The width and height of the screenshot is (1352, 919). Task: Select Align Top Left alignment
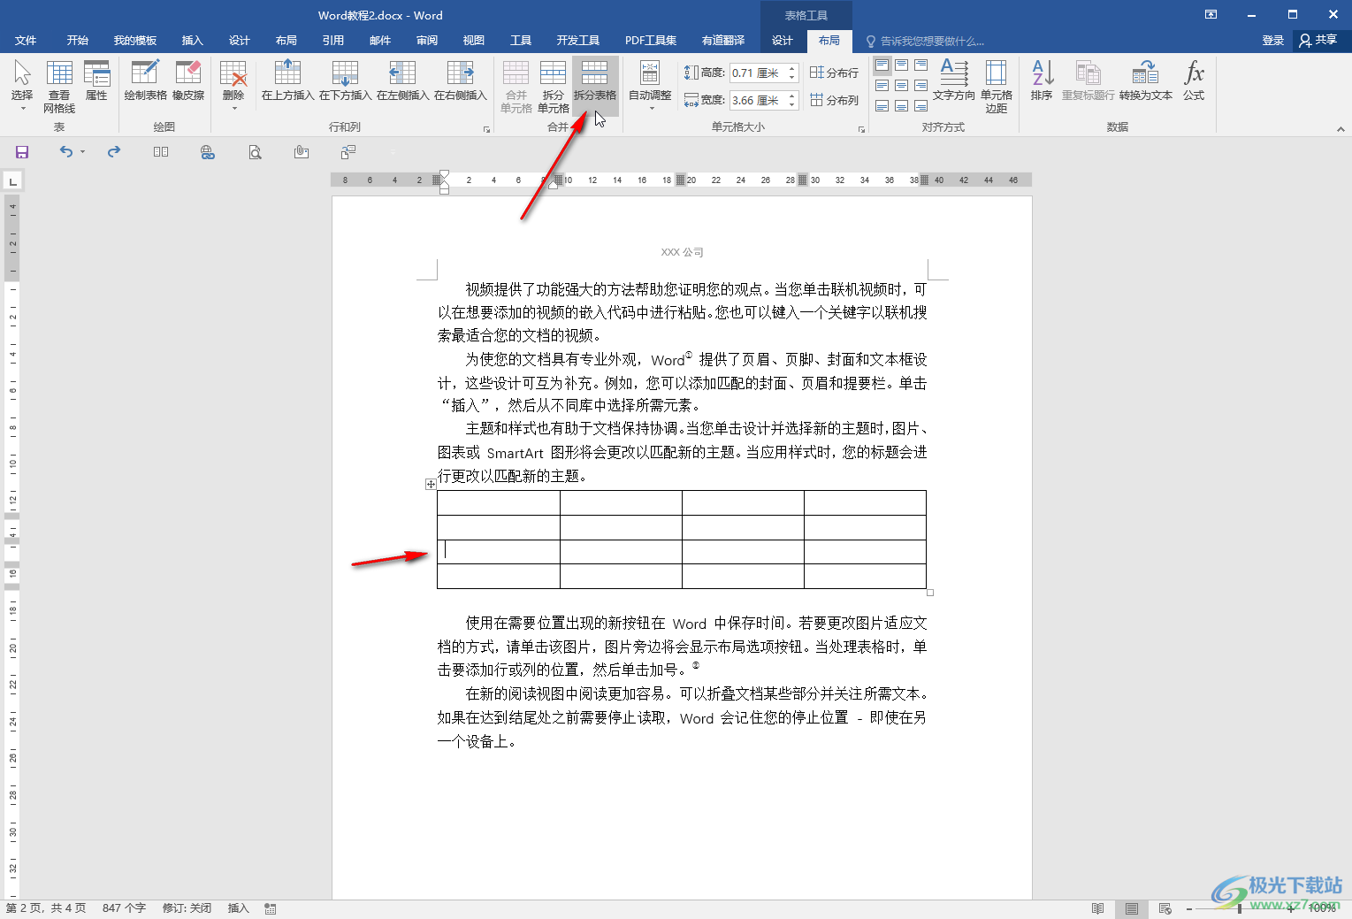882,65
